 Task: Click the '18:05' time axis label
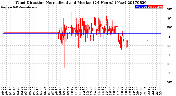[122, 91]
